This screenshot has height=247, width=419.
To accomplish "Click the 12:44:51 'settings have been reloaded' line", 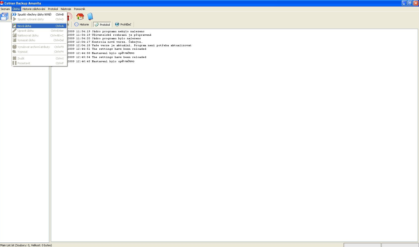I will (x=107, y=49).
